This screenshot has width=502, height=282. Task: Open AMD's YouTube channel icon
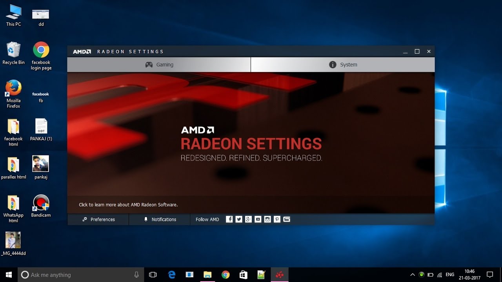click(x=258, y=219)
